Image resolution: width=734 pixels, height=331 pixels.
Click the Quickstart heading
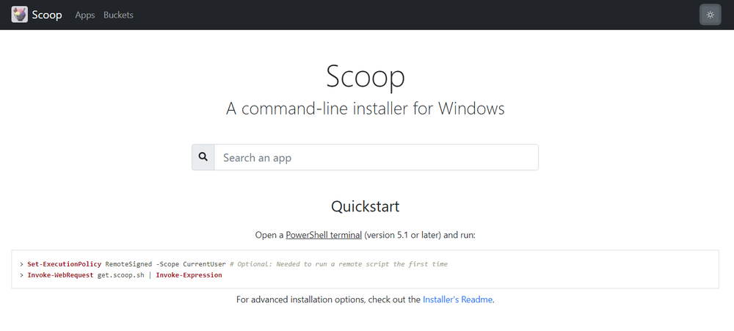click(365, 206)
